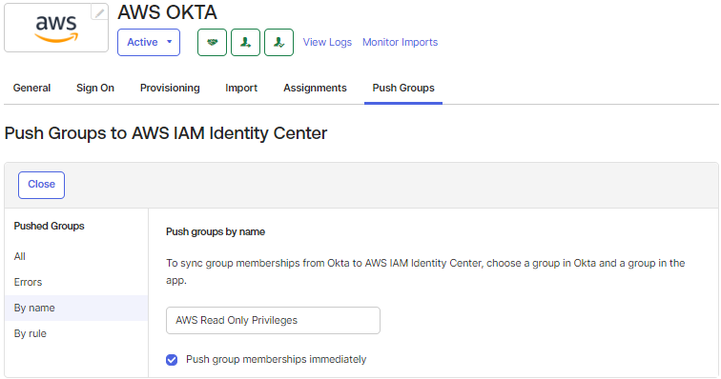Go to the Assignments tab
Viewport: 721px width, 379px height.
pyautogui.click(x=315, y=88)
